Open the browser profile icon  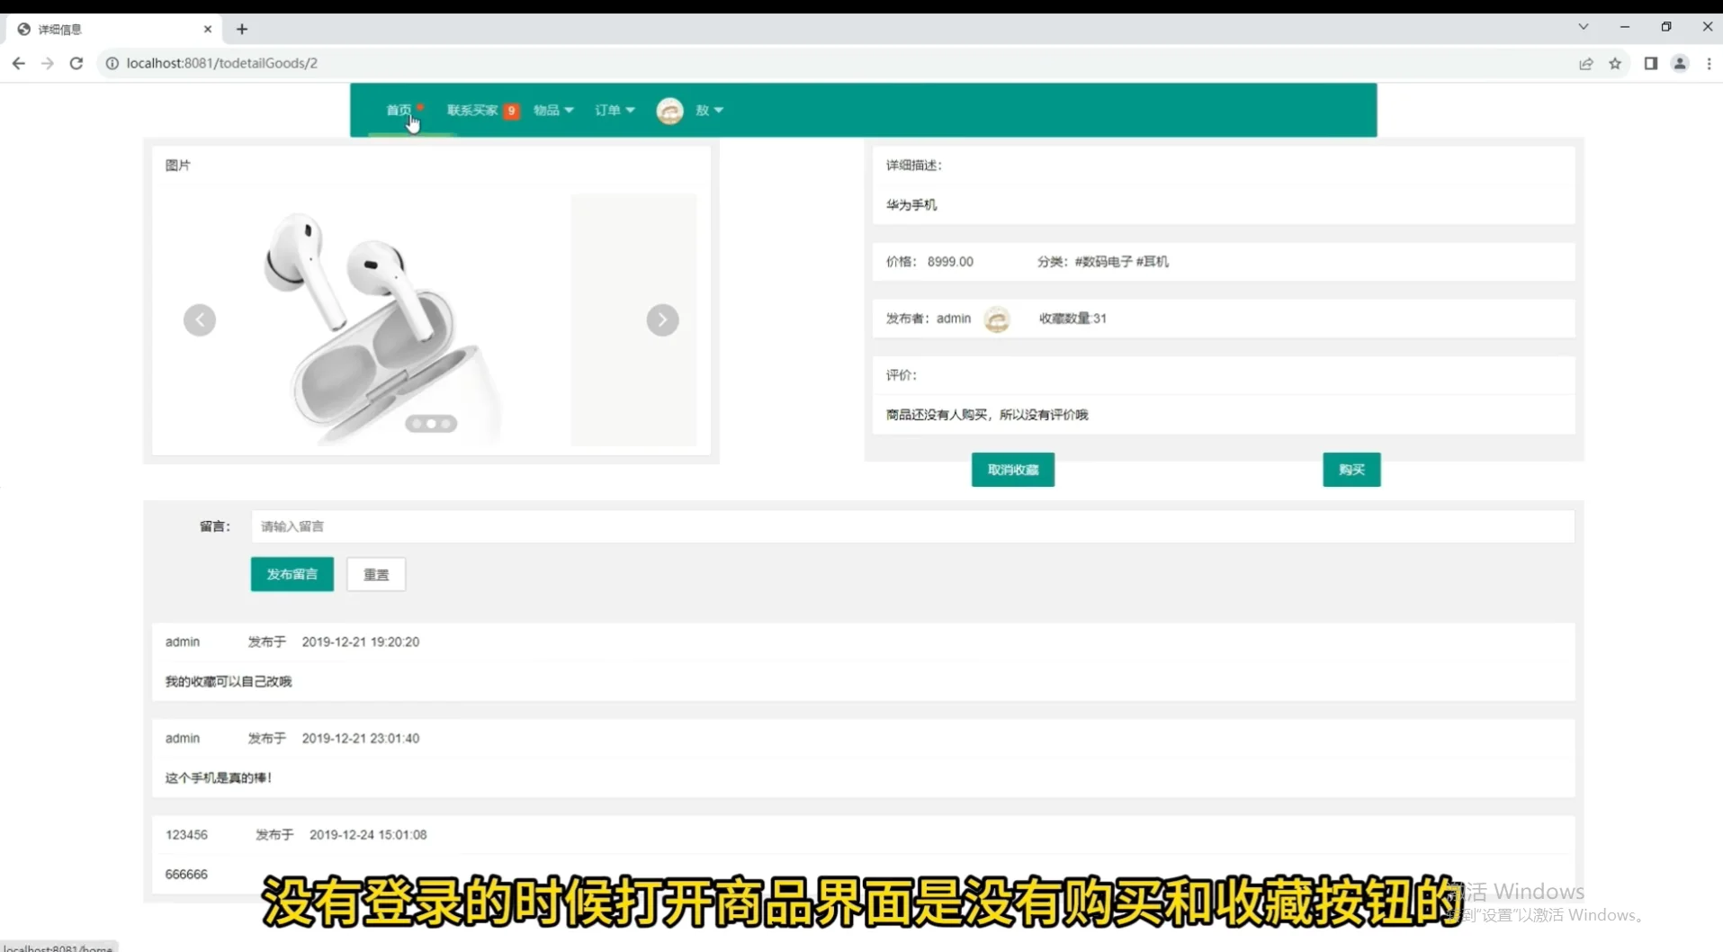pos(1679,63)
